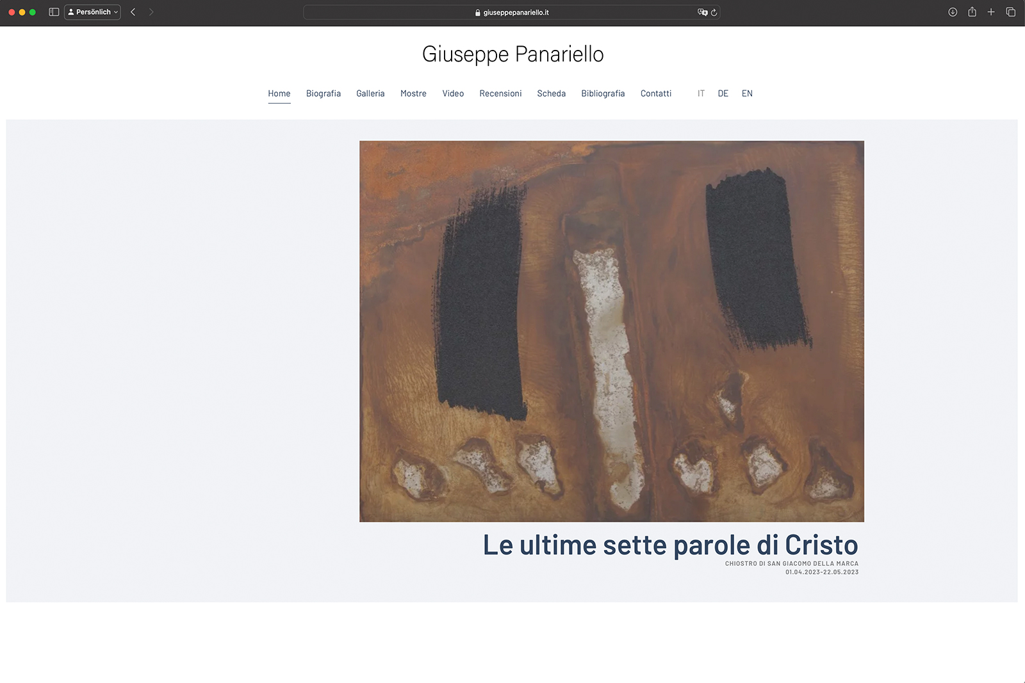Viewport: 1025px width, 683px height.
Task: Click the rust-colored painting image
Action: point(612,331)
